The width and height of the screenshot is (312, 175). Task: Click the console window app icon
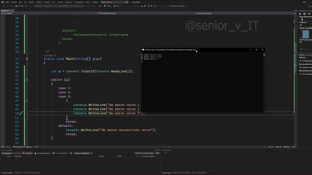click(143, 50)
